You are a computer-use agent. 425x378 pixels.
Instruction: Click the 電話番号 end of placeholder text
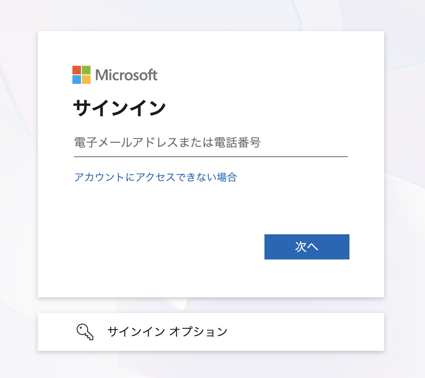pyautogui.click(x=237, y=143)
